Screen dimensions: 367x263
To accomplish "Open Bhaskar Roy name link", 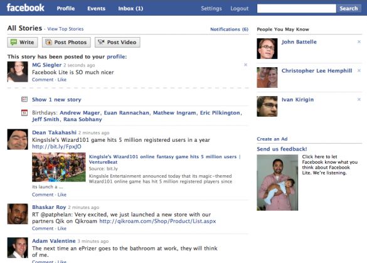I will 49,207.
